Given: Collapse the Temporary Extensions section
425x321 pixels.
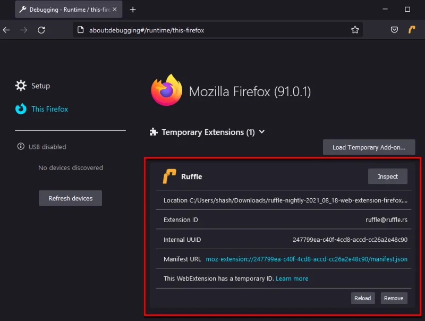Looking at the screenshot, I should click(x=261, y=132).
